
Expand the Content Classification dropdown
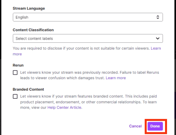88,38
